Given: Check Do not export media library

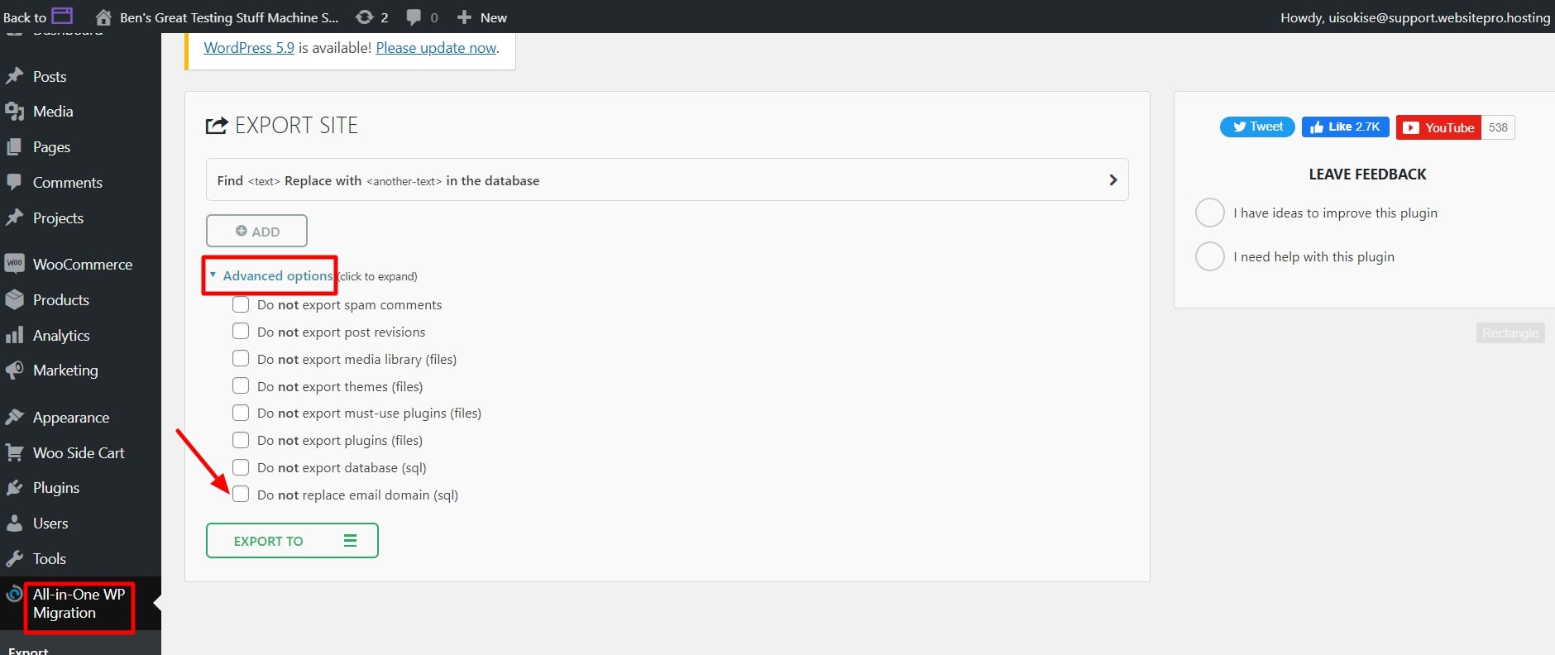Looking at the screenshot, I should (241, 359).
